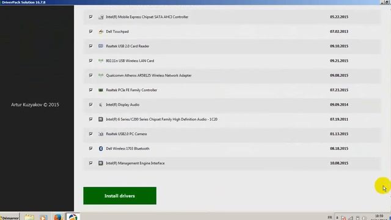This screenshot has height=220, width=391.
Task: Open the media player taskbar icon
Action: tap(43, 217)
